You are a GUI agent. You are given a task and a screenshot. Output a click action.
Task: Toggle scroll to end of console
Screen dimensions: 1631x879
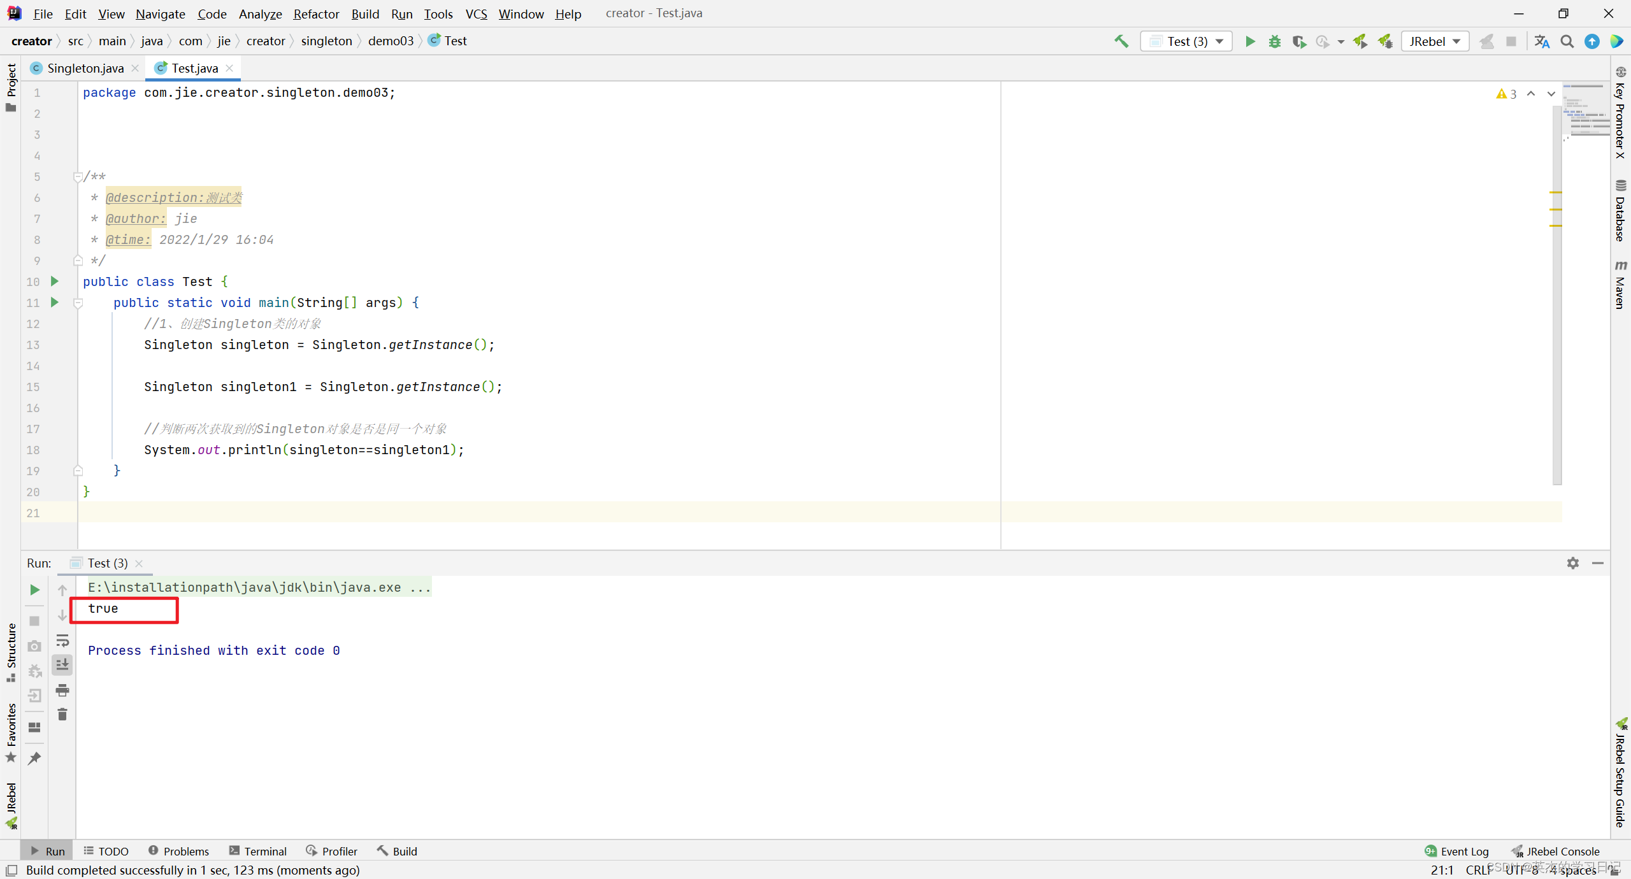(x=62, y=665)
